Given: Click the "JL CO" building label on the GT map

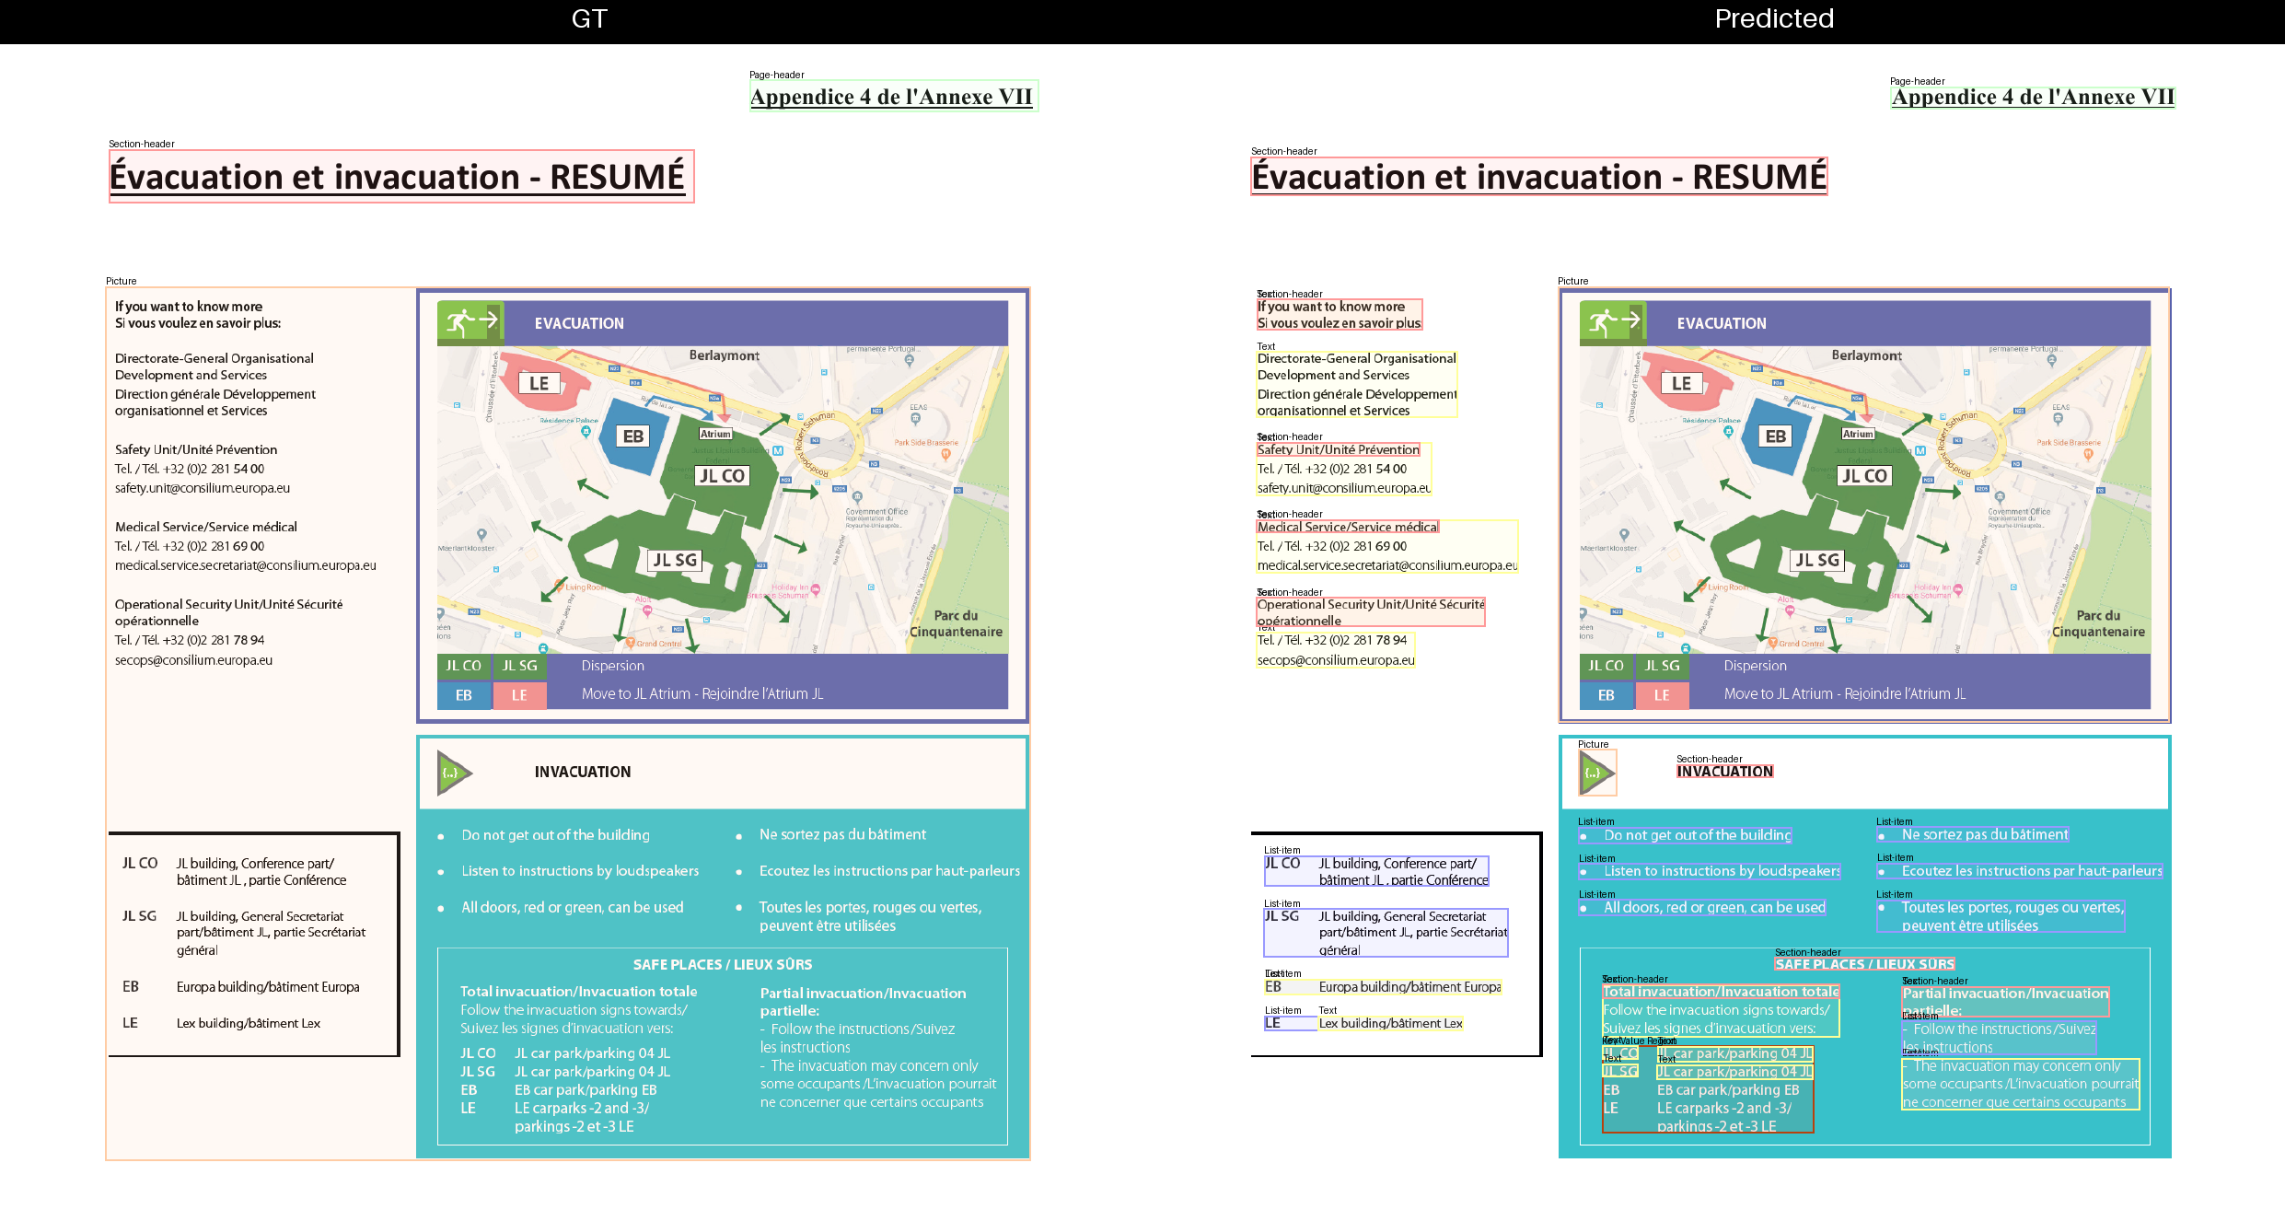Looking at the screenshot, I should (722, 476).
